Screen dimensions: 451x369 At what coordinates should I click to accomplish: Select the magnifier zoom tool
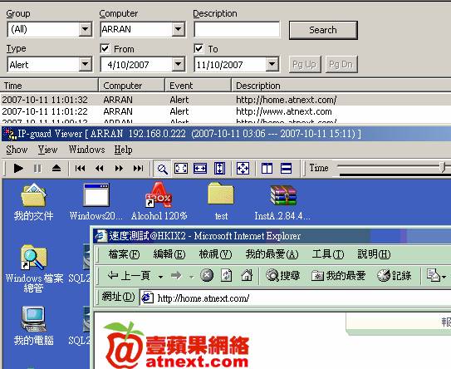click(162, 169)
